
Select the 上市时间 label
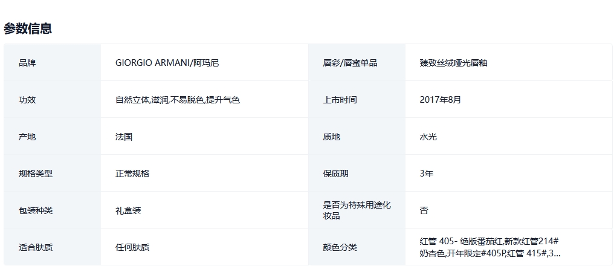click(x=340, y=100)
